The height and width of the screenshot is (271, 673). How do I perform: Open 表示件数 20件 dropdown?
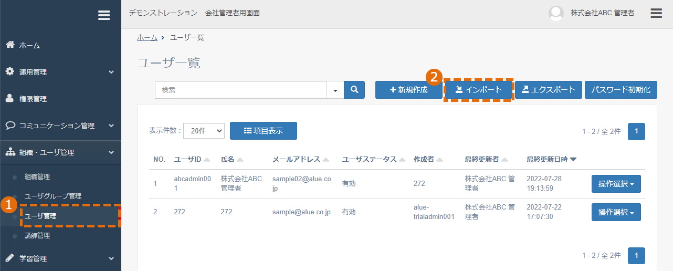[x=204, y=131]
